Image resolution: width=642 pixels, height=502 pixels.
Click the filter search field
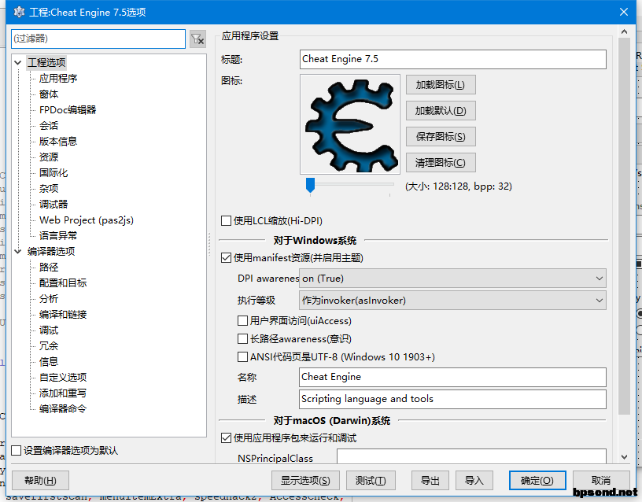click(98, 39)
